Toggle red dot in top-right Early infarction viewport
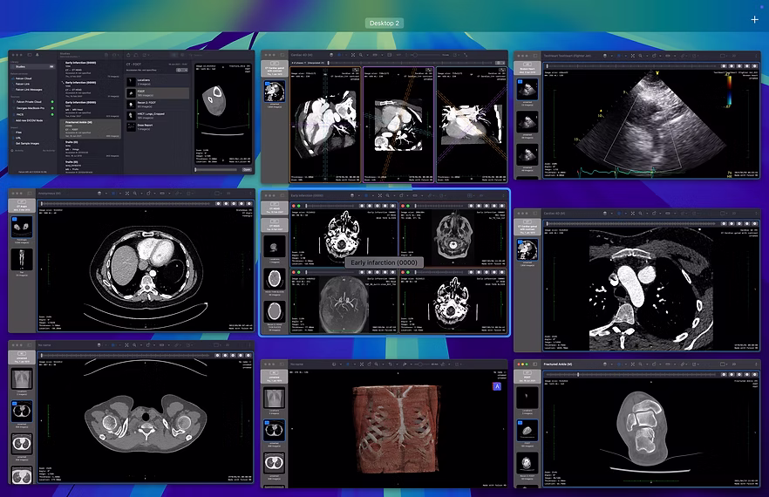769x497 pixels. (403, 206)
